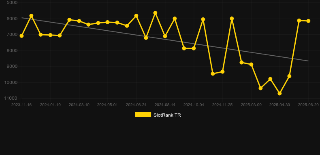This screenshot has height=155, width=320.
Task: Toggle the SlotRank TR legend label
Action: pos(167,115)
